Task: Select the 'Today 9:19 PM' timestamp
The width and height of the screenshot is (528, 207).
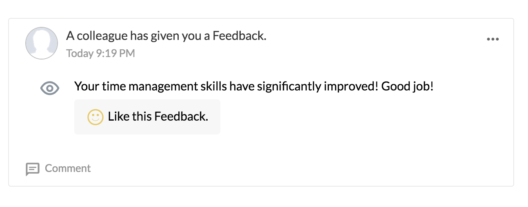Action: 100,53
